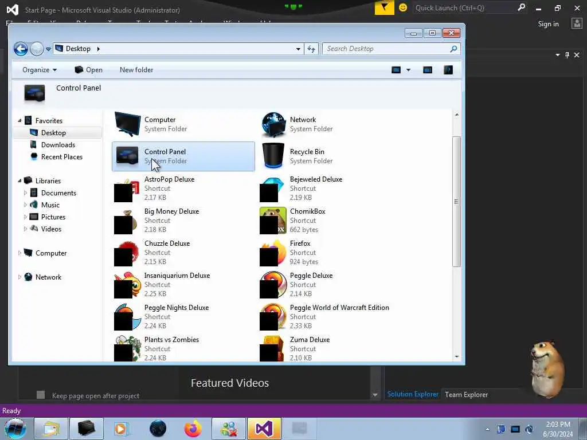Click the Explorer back arrow button

click(x=21, y=49)
